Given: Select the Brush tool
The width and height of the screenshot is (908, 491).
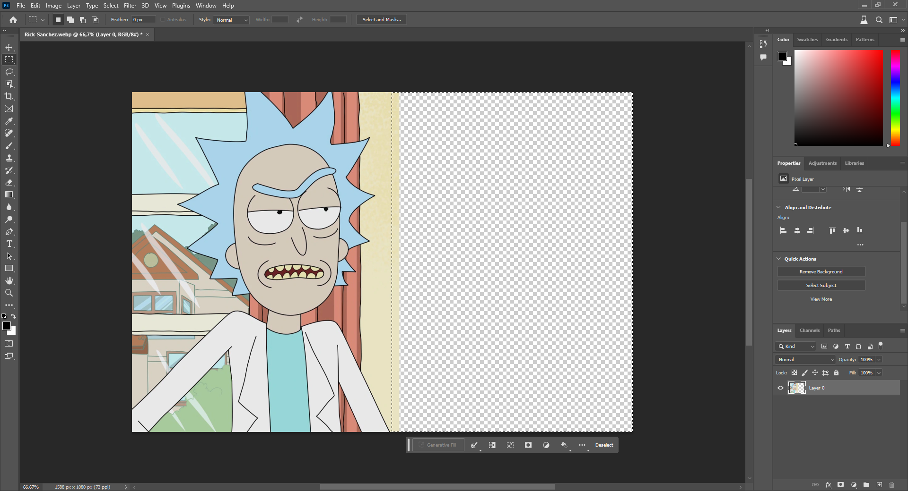Looking at the screenshot, I should (9, 146).
